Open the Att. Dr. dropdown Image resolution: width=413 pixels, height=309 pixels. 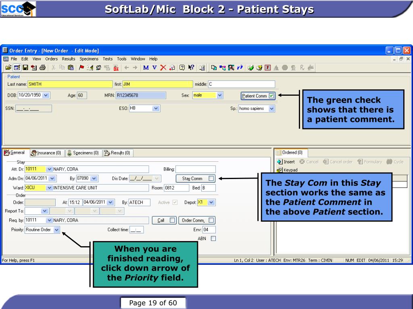(49, 169)
